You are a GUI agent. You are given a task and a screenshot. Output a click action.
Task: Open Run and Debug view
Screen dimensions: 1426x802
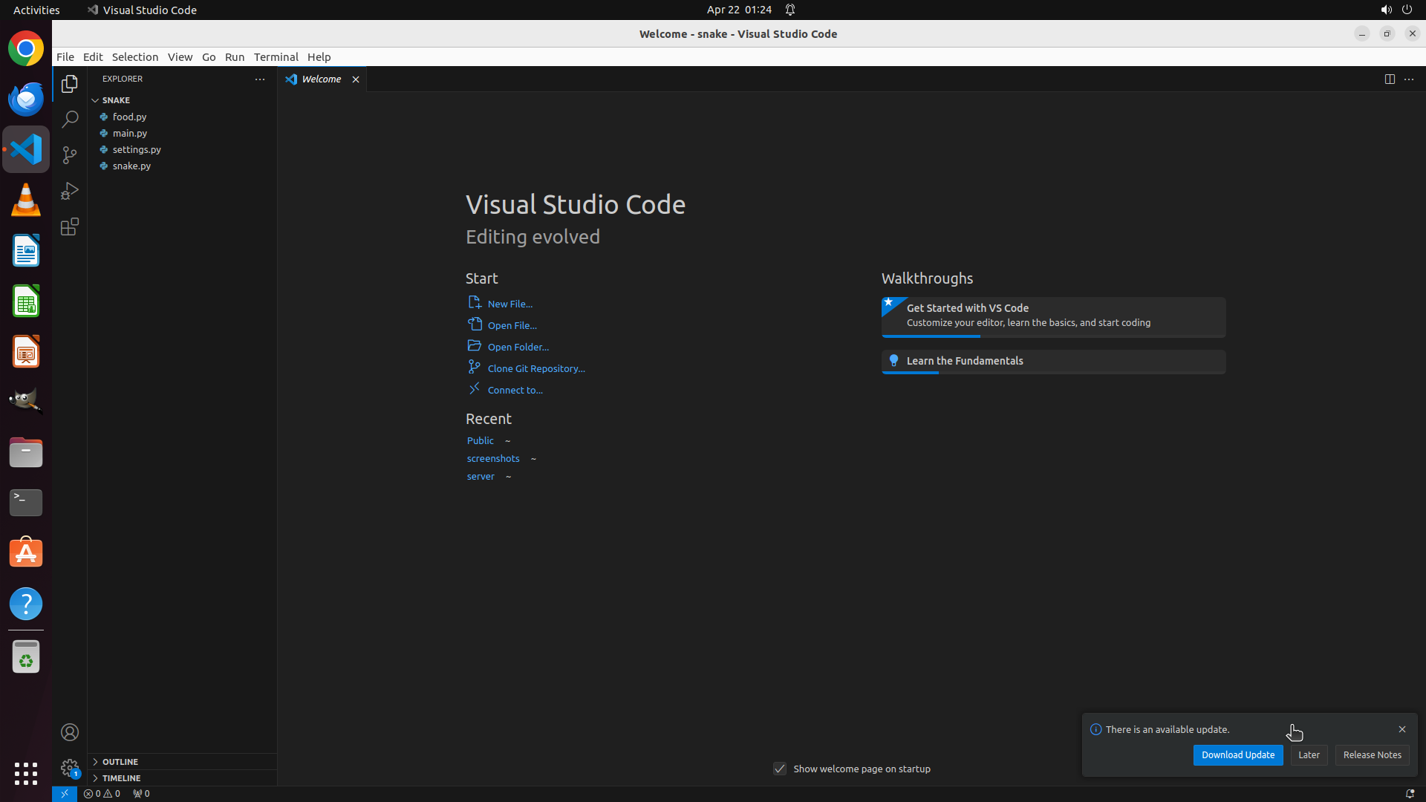click(70, 191)
